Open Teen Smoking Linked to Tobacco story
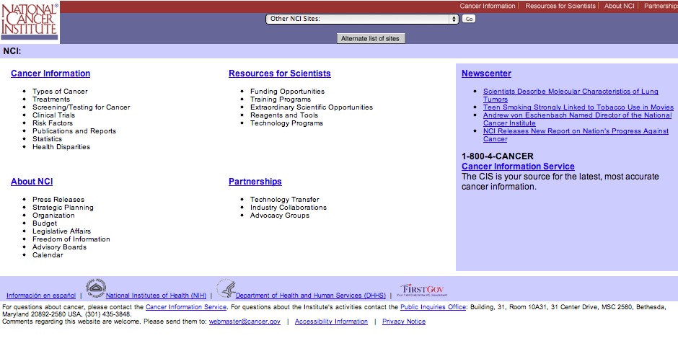 (x=578, y=107)
